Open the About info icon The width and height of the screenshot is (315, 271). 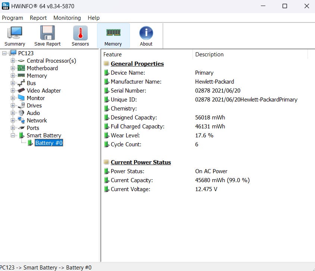click(146, 36)
